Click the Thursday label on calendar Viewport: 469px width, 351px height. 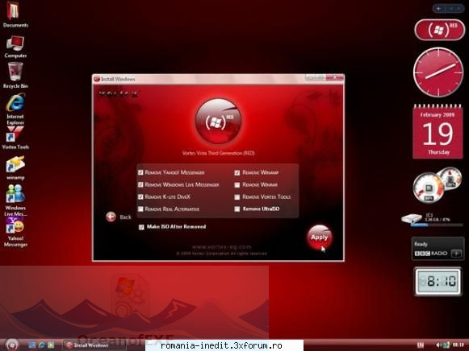tap(438, 152)
